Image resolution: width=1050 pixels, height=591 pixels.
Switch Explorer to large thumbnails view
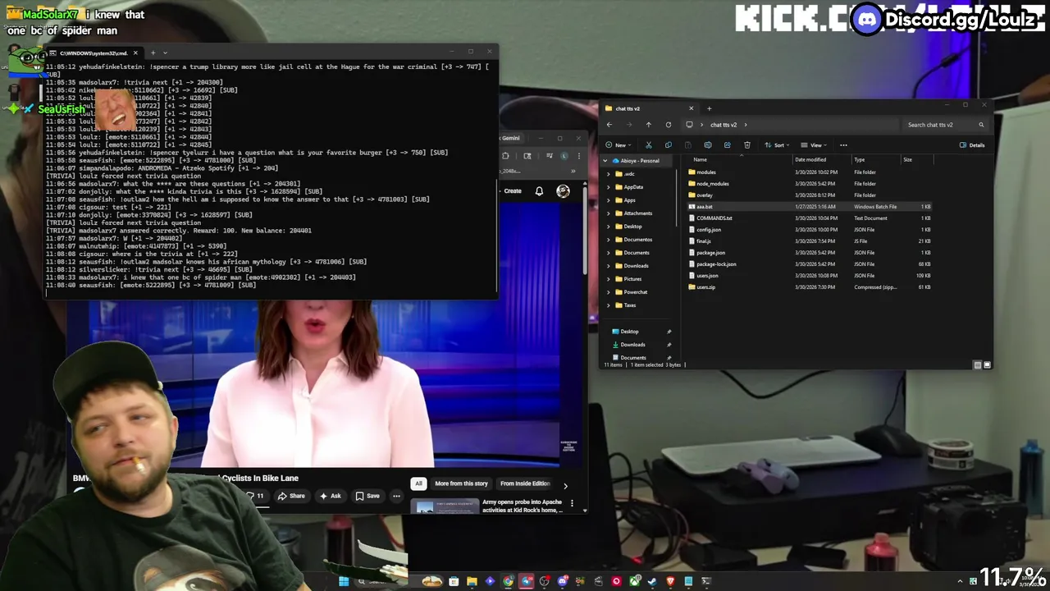(x=988, y=365)
